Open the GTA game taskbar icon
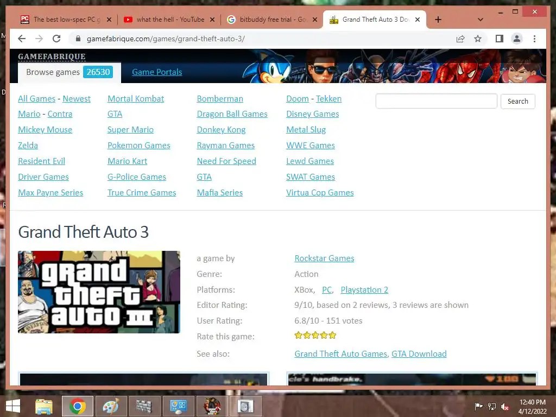 [x=212, y=406]
